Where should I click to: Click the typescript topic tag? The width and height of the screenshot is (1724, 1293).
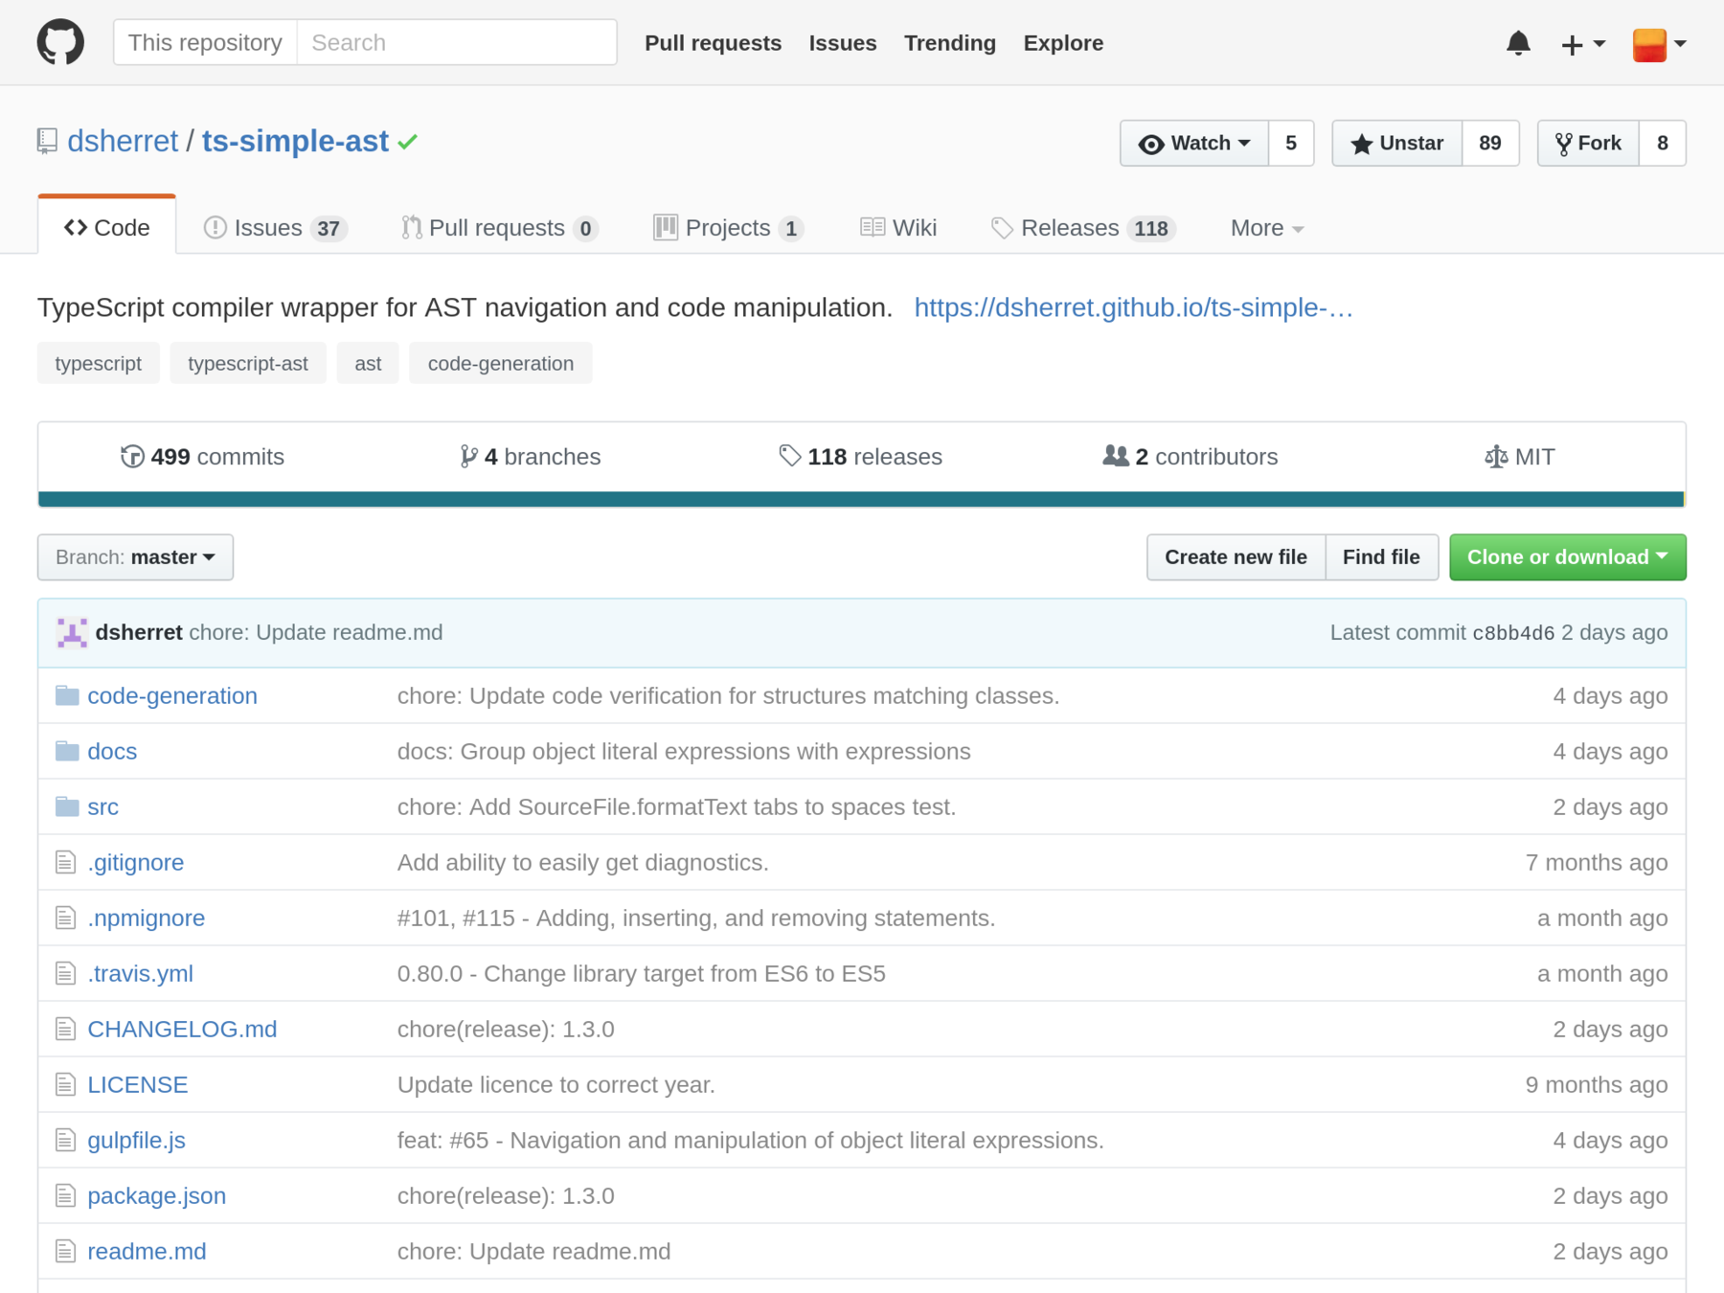pos(99,363)
